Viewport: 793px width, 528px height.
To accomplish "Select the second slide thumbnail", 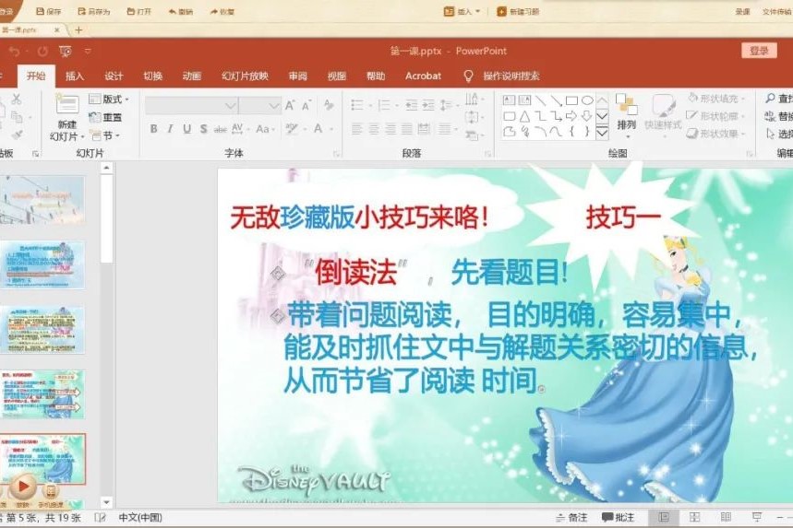I will pos(43,265).
